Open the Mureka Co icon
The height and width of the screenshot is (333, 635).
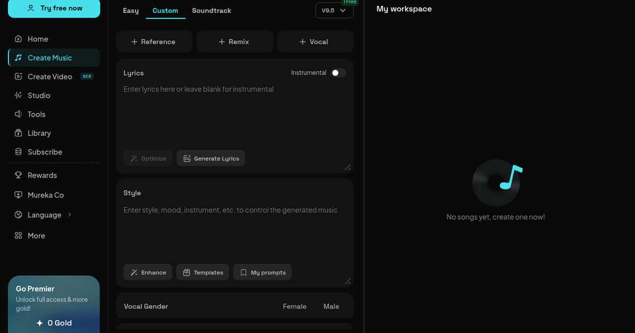click(x=19, y=195)
